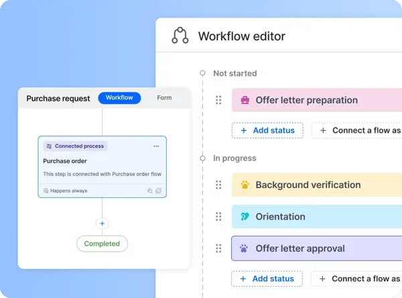Click the Workflow editor branch icon
Viewport: 402px width, 298px height.
pos(180,36)
